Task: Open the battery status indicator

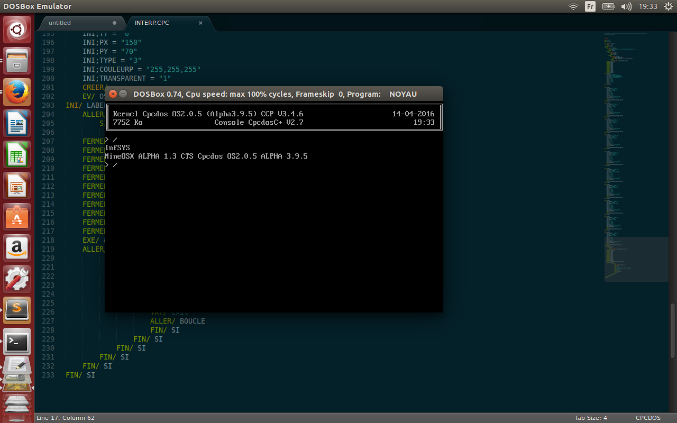Action: (608, 6)
